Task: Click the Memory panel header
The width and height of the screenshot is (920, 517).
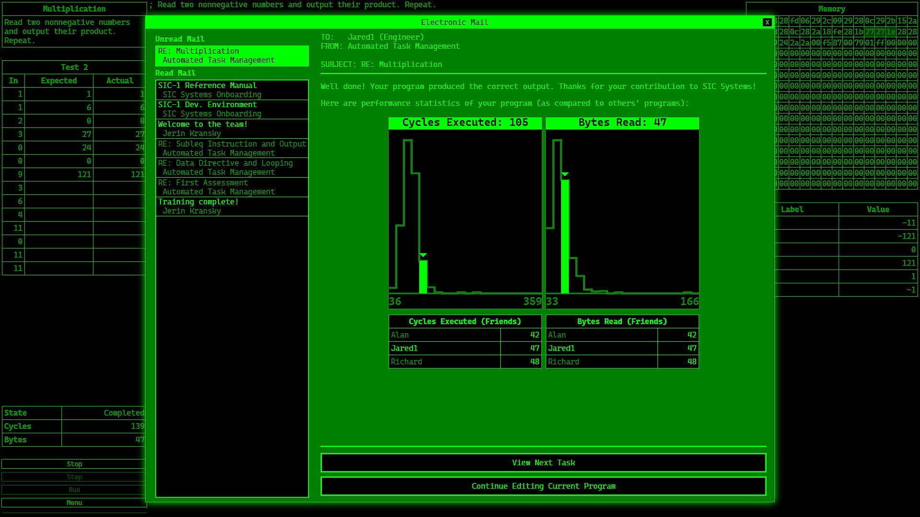Action: [x=831, y=9]
